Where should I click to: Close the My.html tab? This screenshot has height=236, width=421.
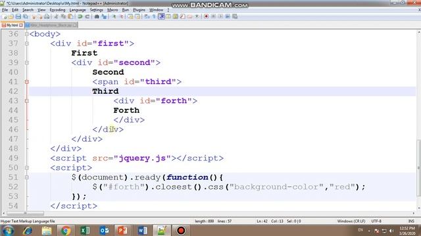21,25
